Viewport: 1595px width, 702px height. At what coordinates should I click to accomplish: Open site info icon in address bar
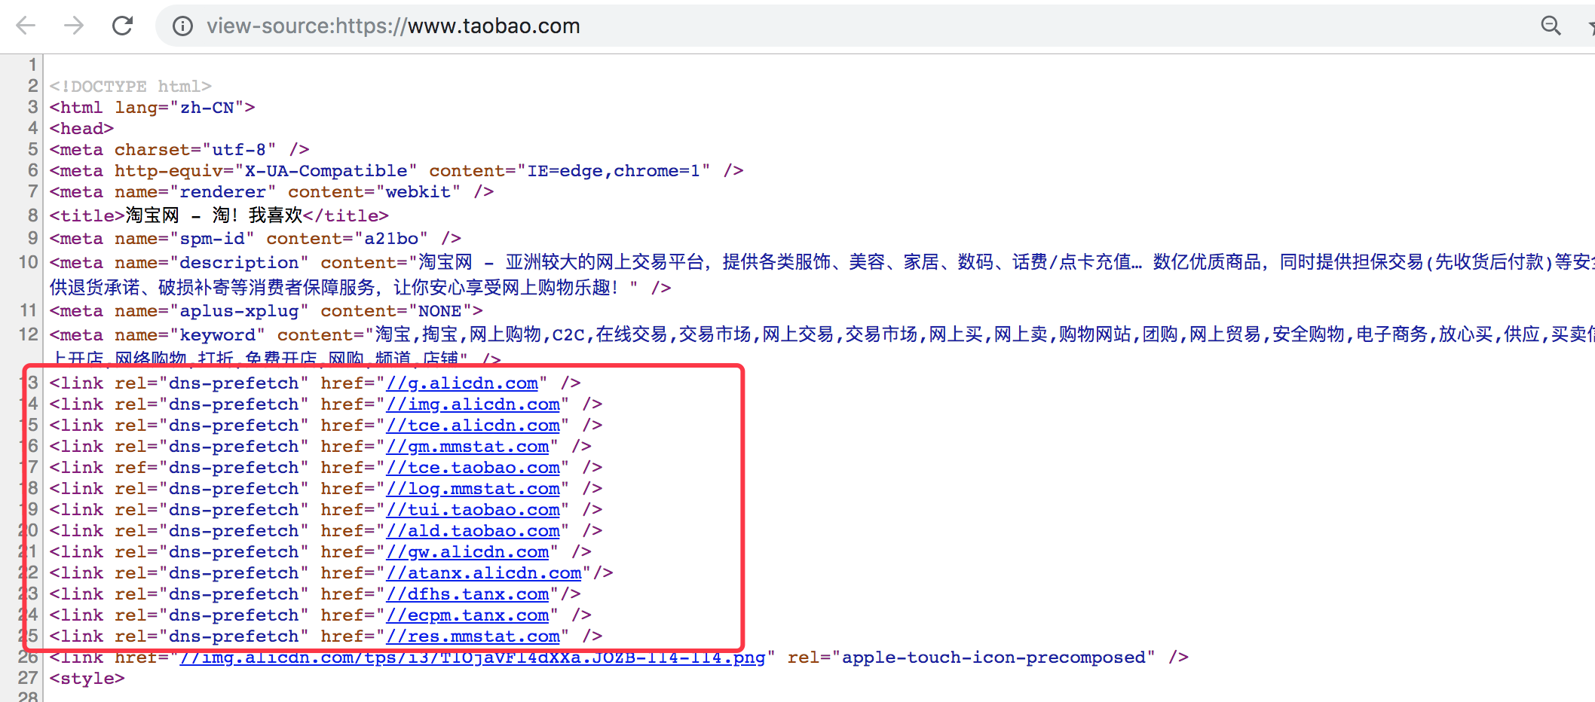coord(182,26)
